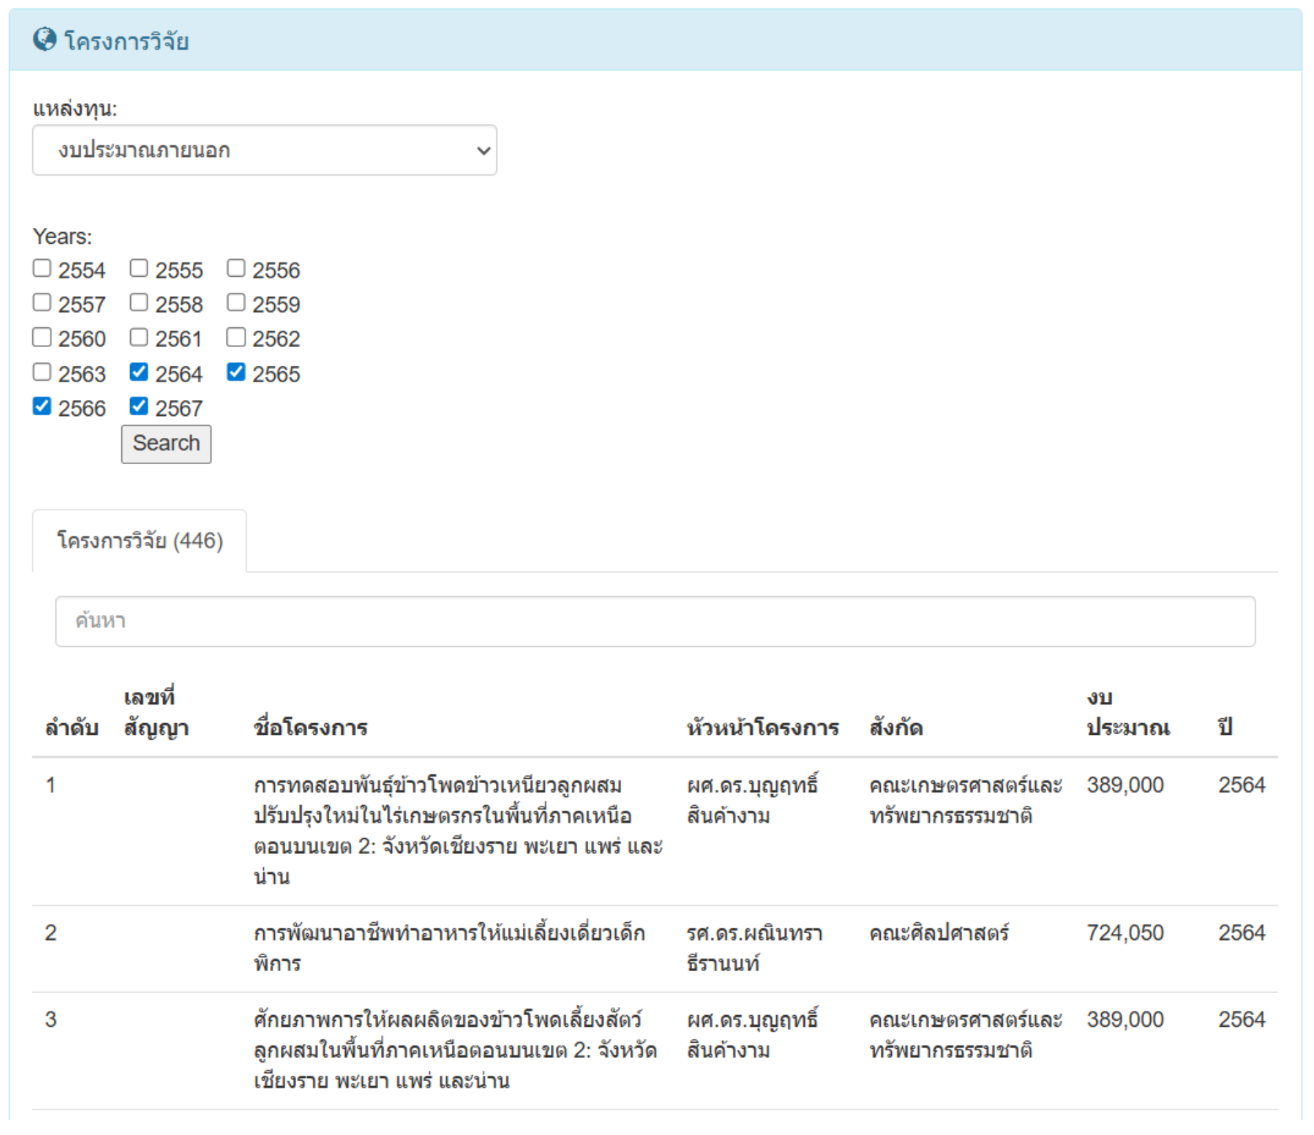Click คณะเกษตรศาสตร์และทรัพยากรธรรมชาติ in row 1

click(966, 800)
